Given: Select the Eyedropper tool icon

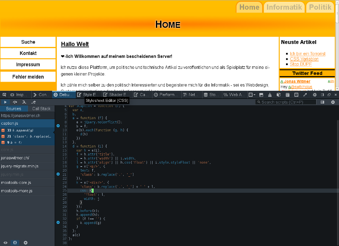Looking at the screenshot, I should (305, 94).
